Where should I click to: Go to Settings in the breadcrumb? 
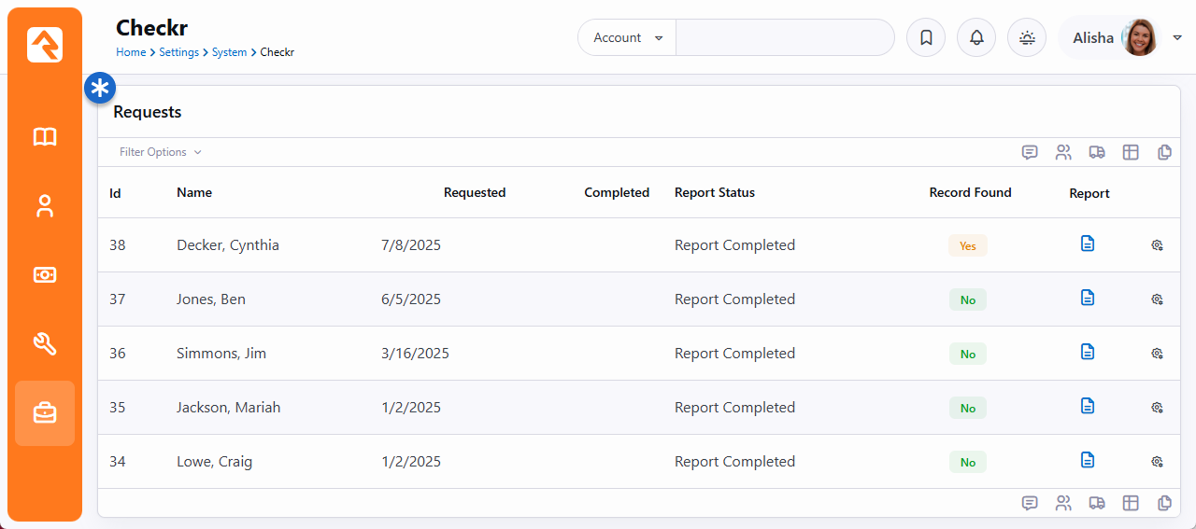click(178, 52)
